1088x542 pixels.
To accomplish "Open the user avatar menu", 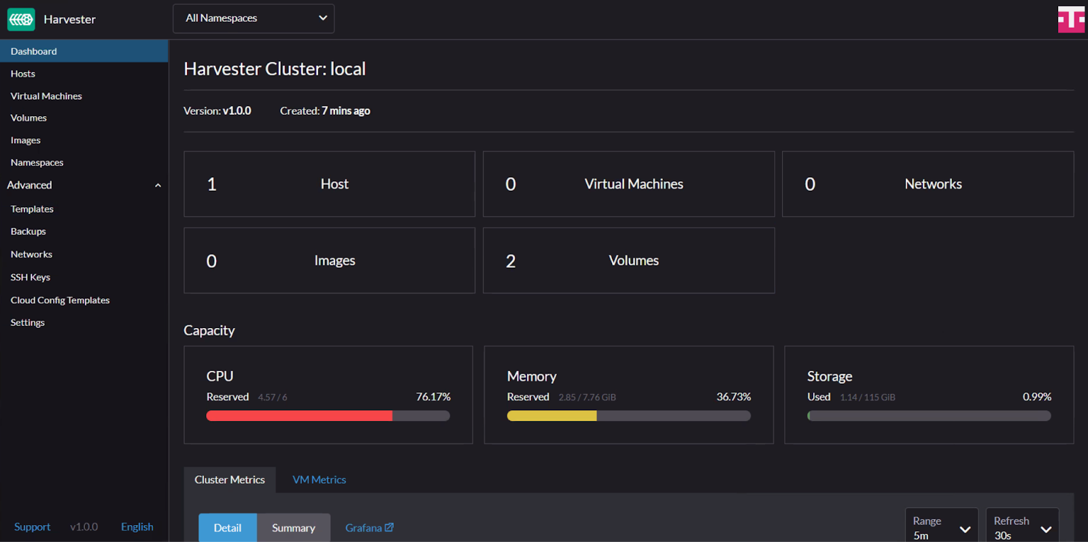I will 1071,19.
